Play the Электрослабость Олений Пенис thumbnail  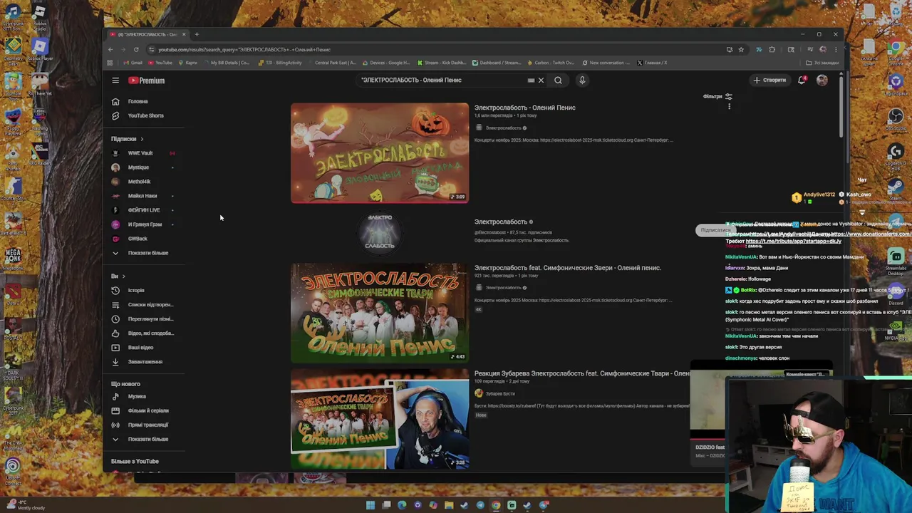[x=380, y=152]
